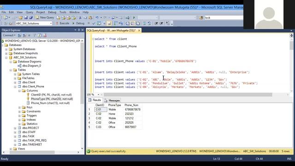Image resolution: width=295 pixels, height=166 pixels.
Task: Click the last icon in Object Explorer toolbar
Action: pos(45,35)
